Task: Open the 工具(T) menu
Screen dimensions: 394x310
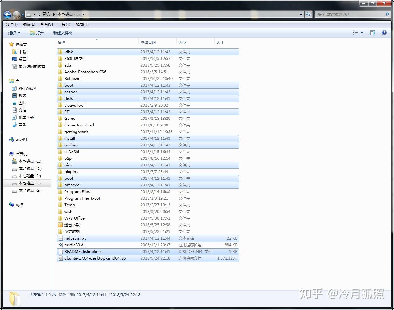Action: click(x=64, y=24)
